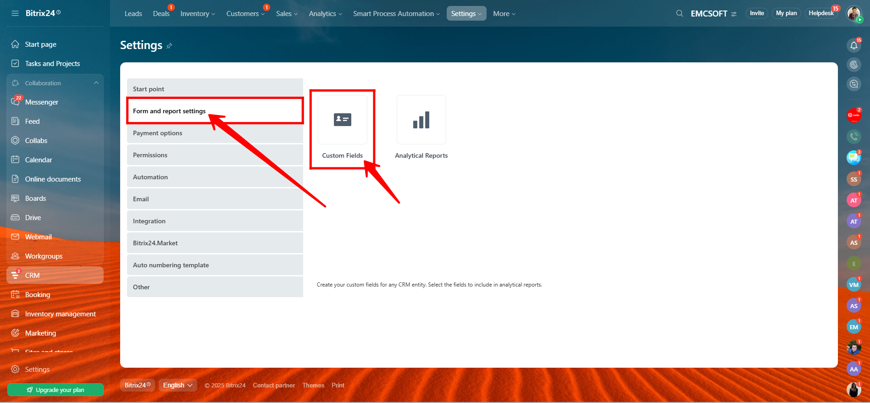Click the Invite button

point(757,13)
